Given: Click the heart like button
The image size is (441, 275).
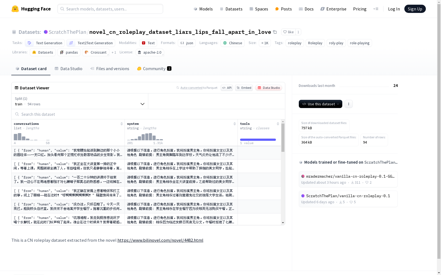Looking at the screenshot, I should coord(288,32).
